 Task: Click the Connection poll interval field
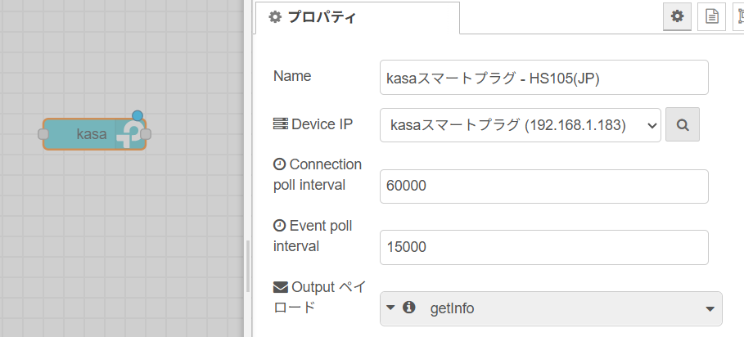543,186
